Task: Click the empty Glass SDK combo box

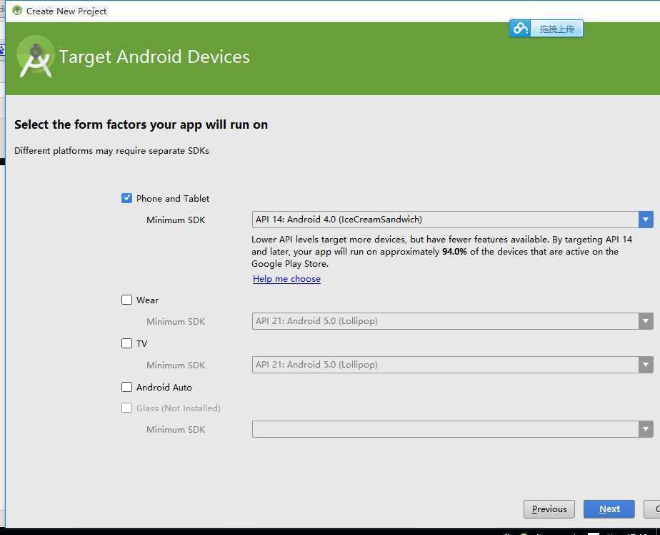Action: pos(452,429)
